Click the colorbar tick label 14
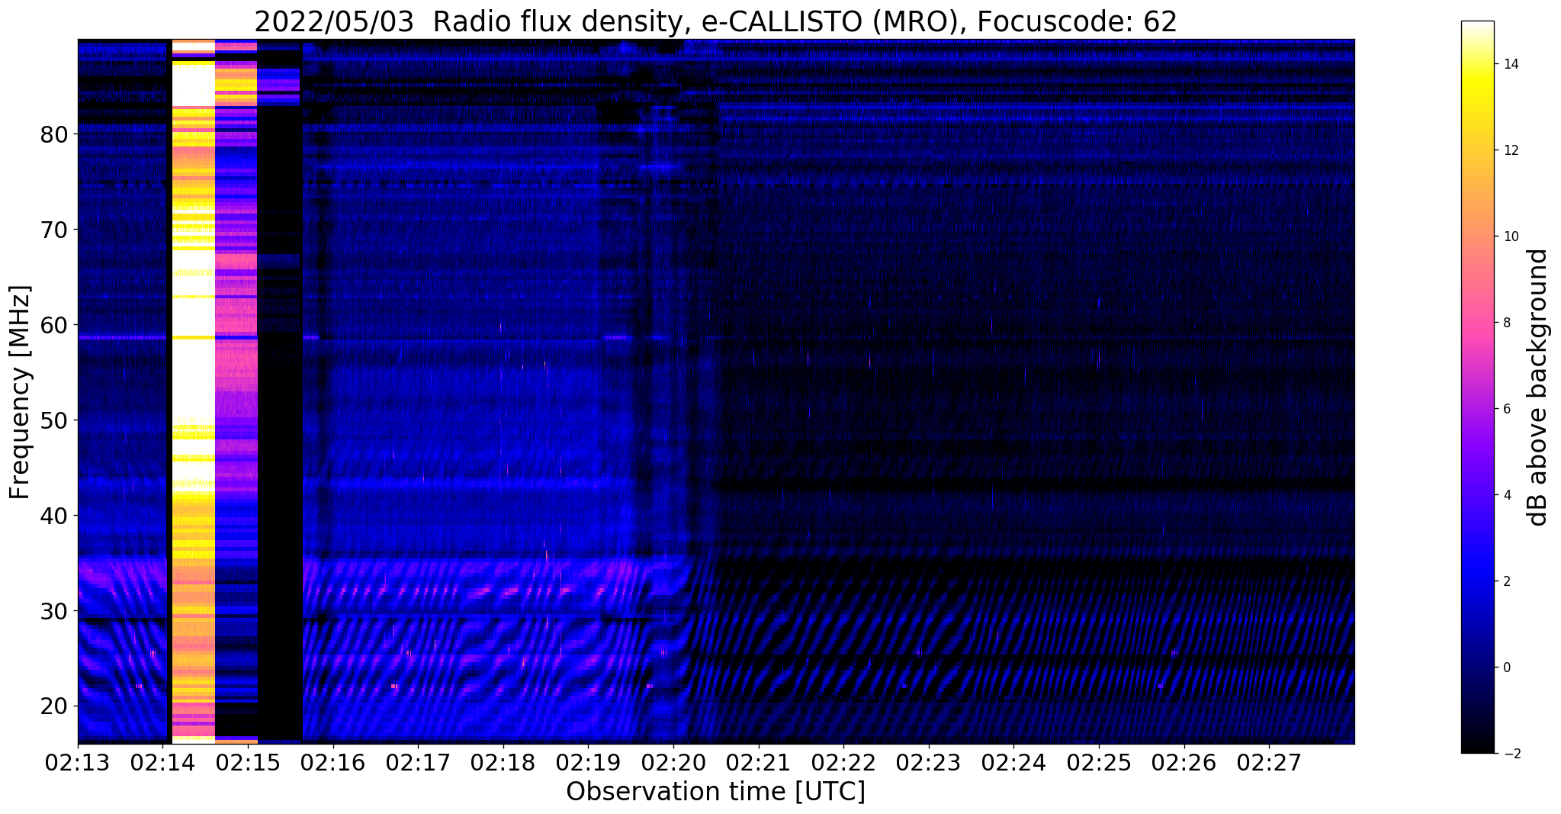The width and height of the screenshot is (1561, 814). click(1510, 64)
